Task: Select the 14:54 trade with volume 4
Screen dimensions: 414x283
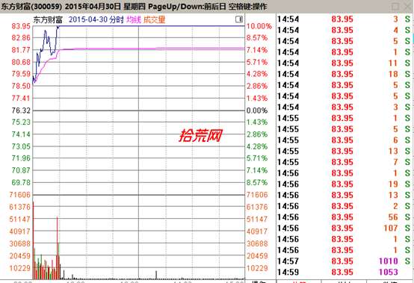Action: pos(345,30)
